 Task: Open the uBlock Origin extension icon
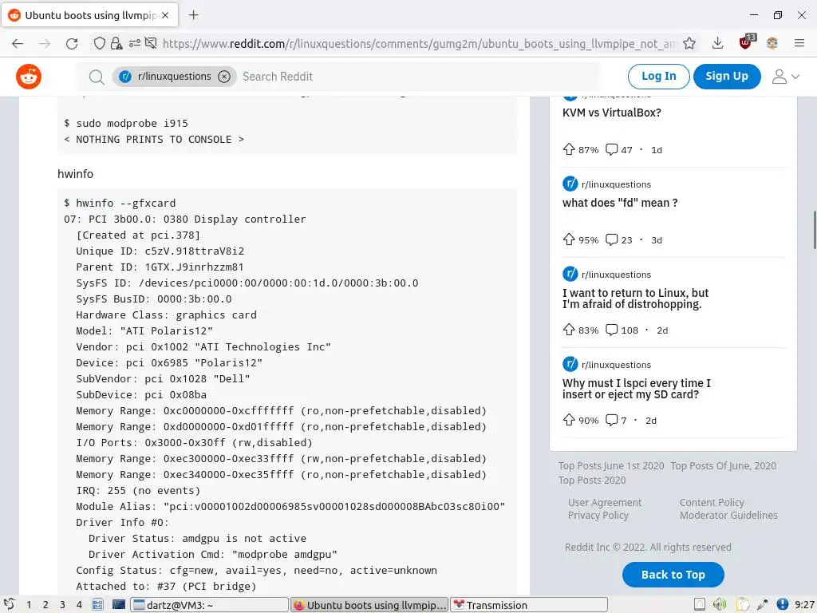coord(747,42)
